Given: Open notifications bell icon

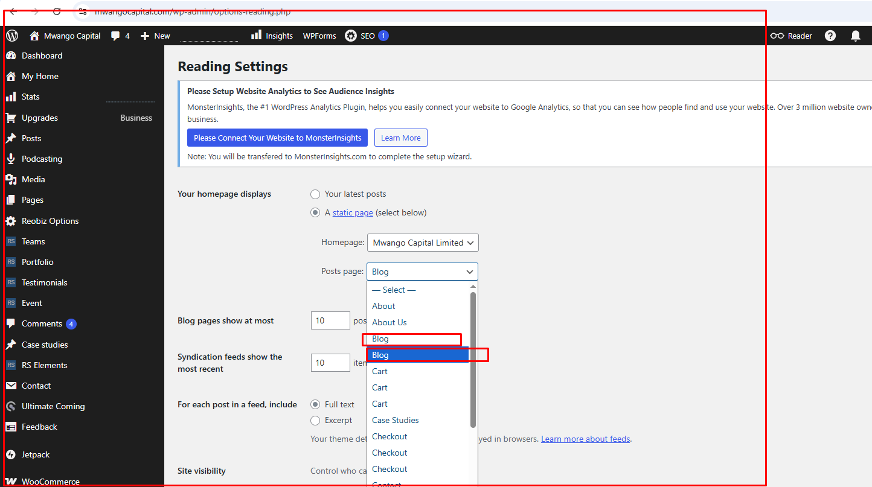Looking at the screenshot, I should click(856, 36).
